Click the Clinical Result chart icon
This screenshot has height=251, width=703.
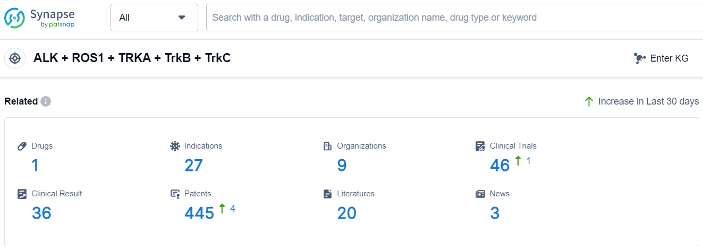coord(22,194)
